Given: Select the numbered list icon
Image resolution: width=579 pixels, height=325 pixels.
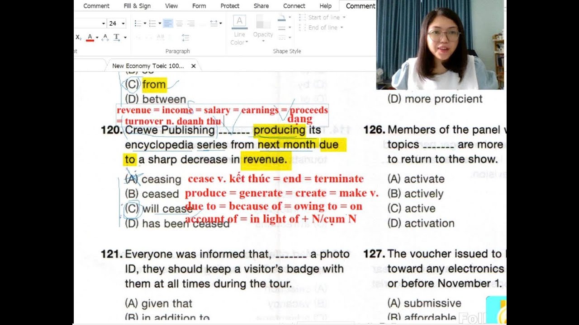Looking at the screenshot, I should click(x=152, y=23).
